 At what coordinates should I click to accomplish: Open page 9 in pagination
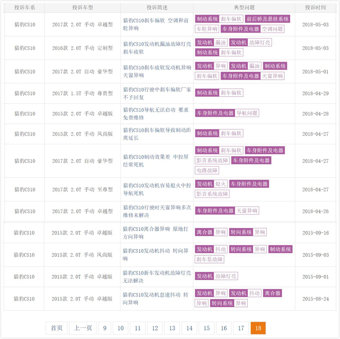pos(105,328)
